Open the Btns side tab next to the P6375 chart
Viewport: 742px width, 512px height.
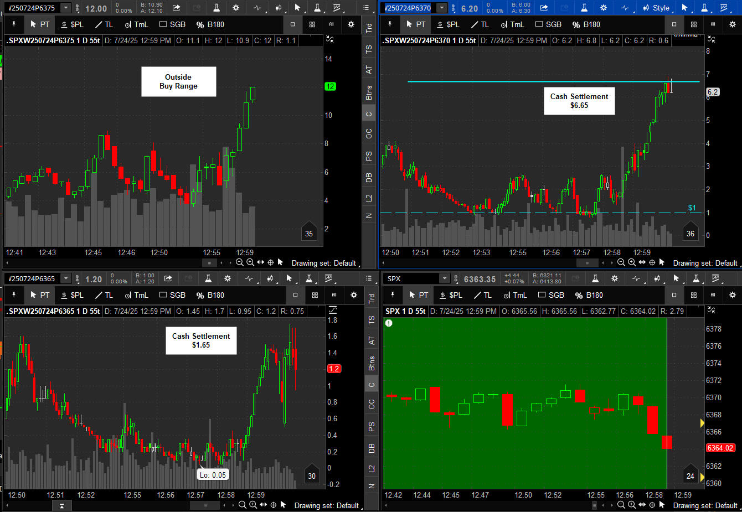point(369,92)
